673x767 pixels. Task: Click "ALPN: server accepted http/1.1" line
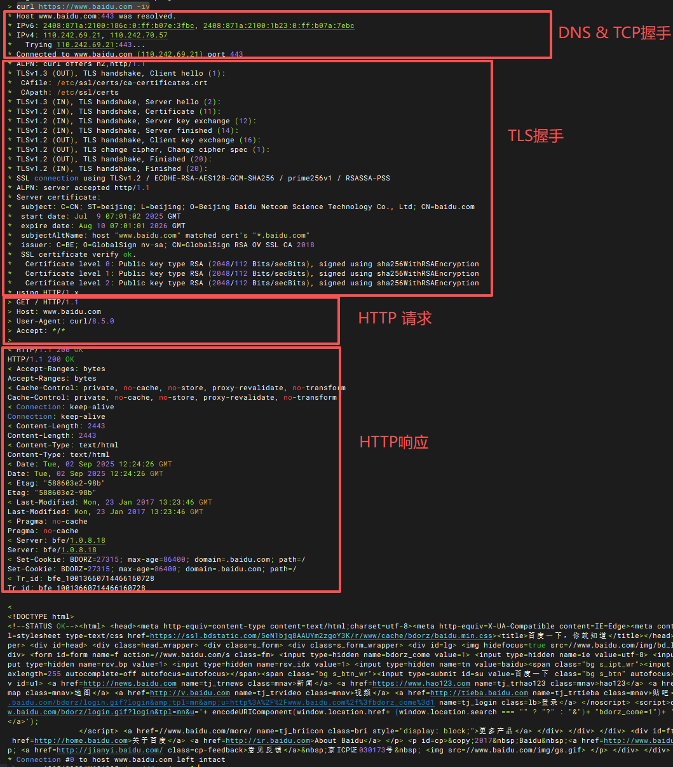tap(79, 187)
